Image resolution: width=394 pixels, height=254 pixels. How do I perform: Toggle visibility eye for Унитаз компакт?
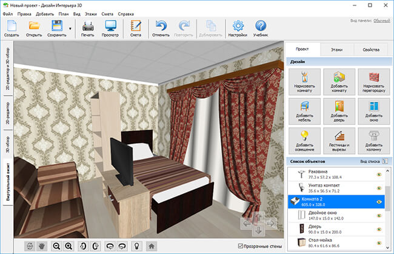(379, 188)
